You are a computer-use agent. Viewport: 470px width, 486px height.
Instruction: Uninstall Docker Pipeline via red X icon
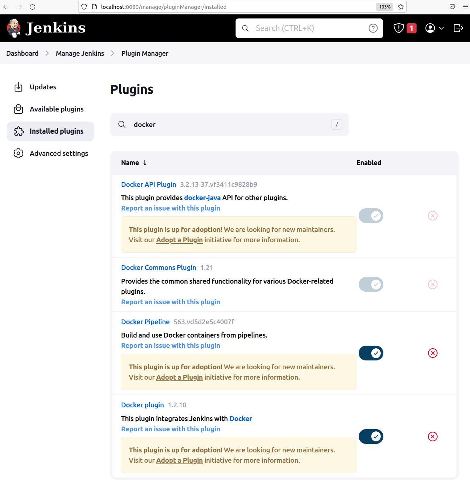pos(433,353)
